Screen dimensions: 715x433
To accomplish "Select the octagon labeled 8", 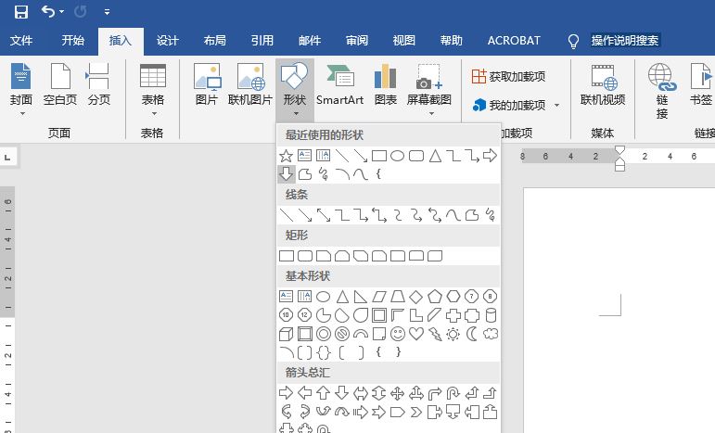I will tap(491, 297).
